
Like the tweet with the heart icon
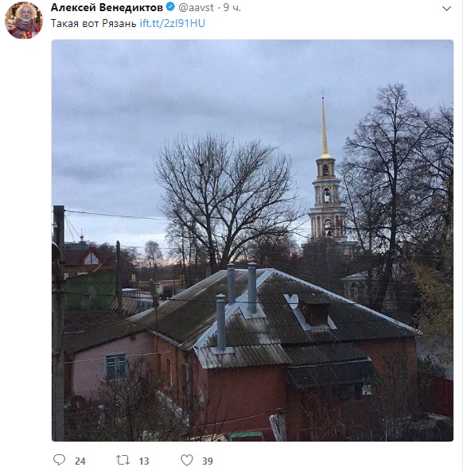coord(187,460)
